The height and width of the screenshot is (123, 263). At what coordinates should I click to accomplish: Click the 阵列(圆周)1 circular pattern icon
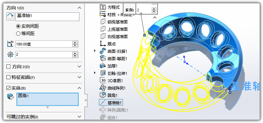pos(103,110)
